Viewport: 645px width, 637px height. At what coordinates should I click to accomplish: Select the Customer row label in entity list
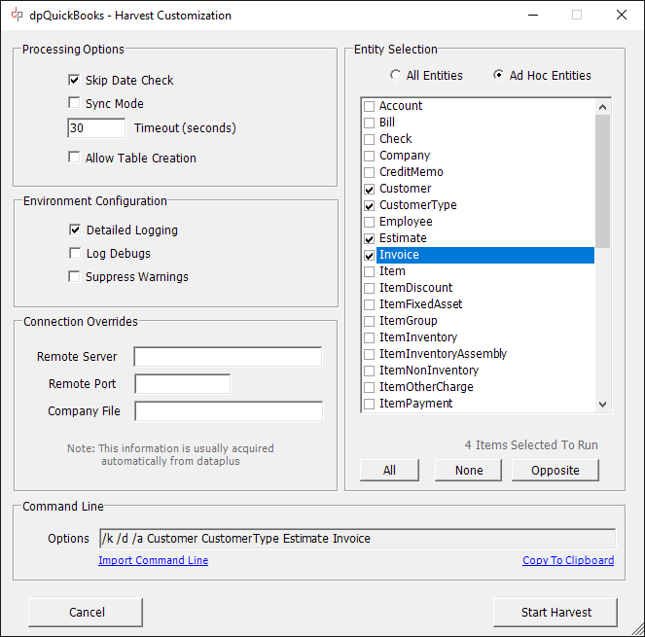coord(405,189)
